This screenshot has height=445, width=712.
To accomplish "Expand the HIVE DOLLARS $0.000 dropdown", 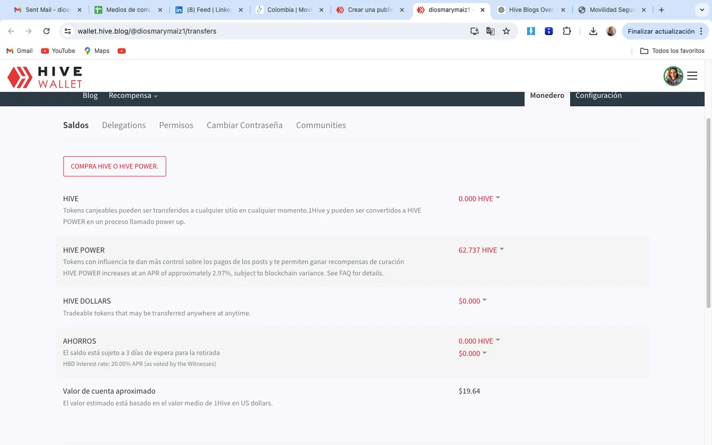I will click(472, 301).
